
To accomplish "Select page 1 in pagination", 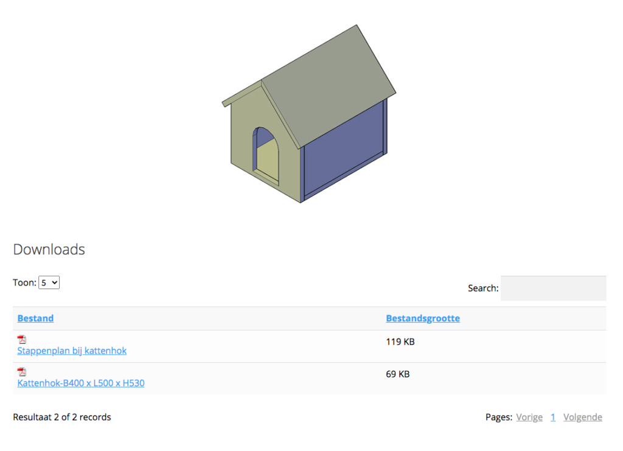I will (x=553, y=417).
